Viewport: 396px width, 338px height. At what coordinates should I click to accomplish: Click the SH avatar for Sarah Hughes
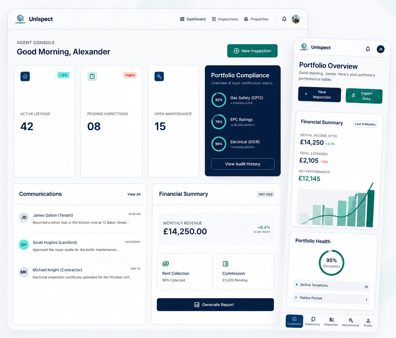[x=24, y=245]
